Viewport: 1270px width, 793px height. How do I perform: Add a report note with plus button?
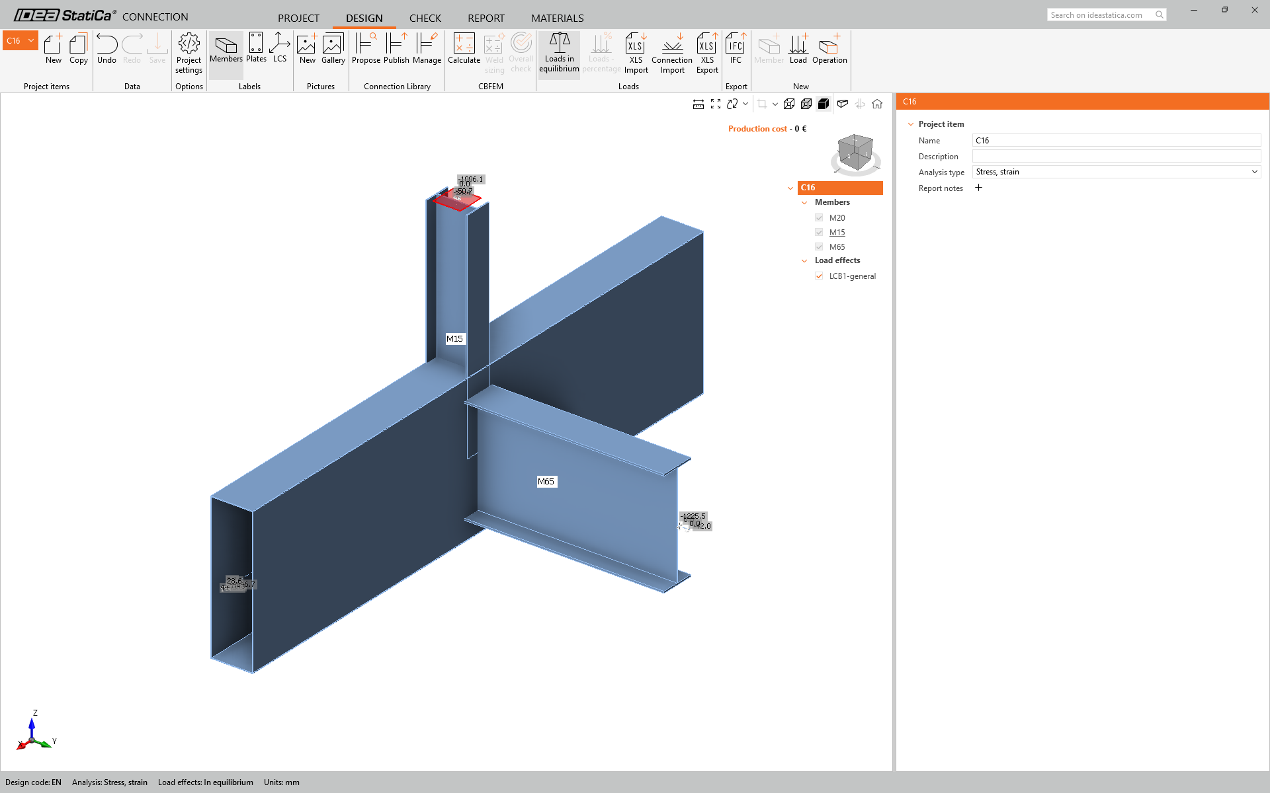[x=978, y=188]
